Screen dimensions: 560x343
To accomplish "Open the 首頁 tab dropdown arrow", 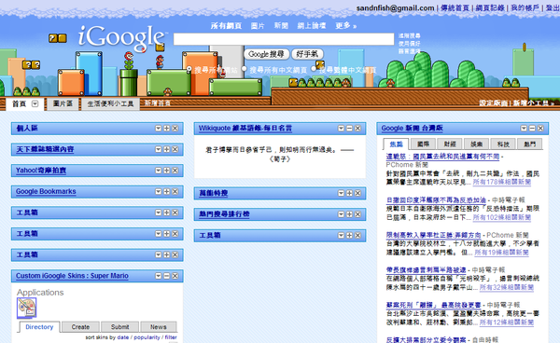I will coord(35,103).
